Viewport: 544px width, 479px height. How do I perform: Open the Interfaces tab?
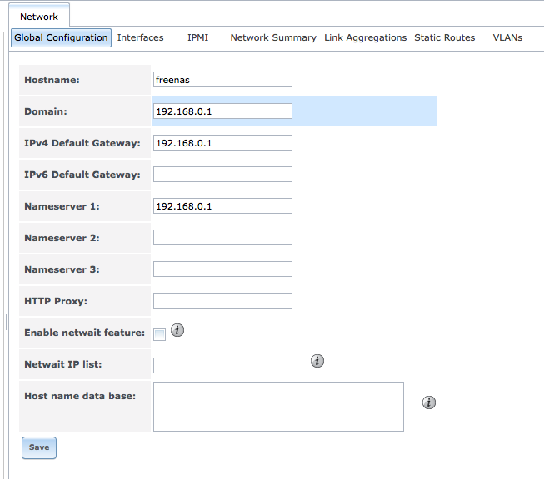click(140, 37)
